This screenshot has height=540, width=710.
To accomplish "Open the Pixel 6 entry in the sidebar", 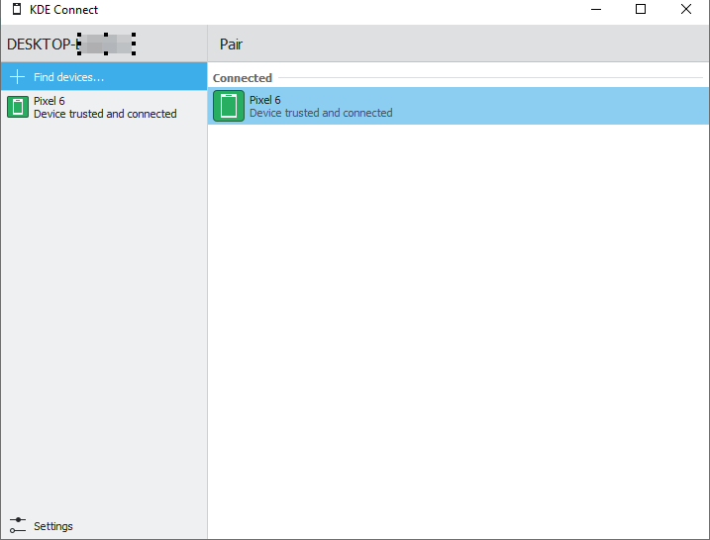I will (x=104, y=107).
